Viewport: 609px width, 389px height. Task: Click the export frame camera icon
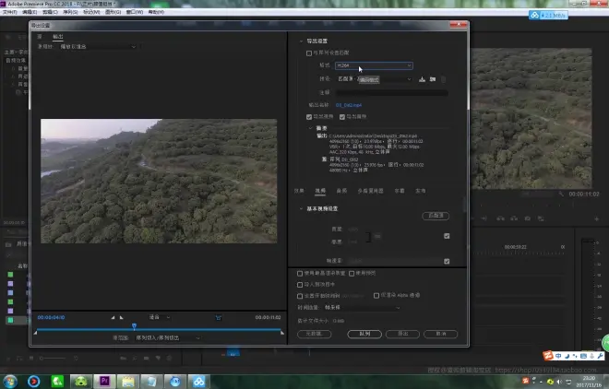point(528,218)
